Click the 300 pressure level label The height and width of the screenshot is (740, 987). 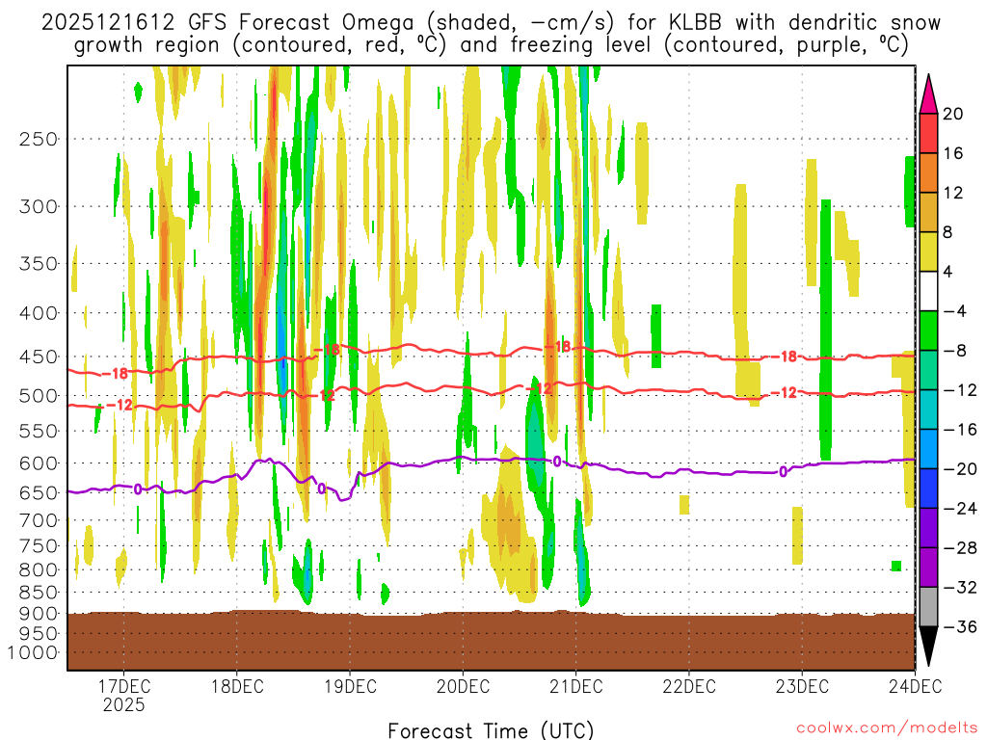pyautogui.click(x=39, y=206)
